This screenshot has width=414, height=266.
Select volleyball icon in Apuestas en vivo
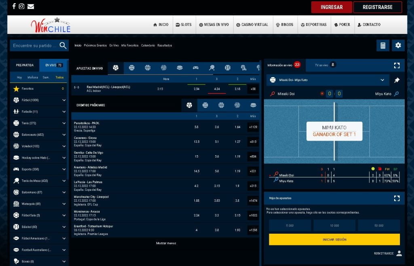(x=164, y=68)
